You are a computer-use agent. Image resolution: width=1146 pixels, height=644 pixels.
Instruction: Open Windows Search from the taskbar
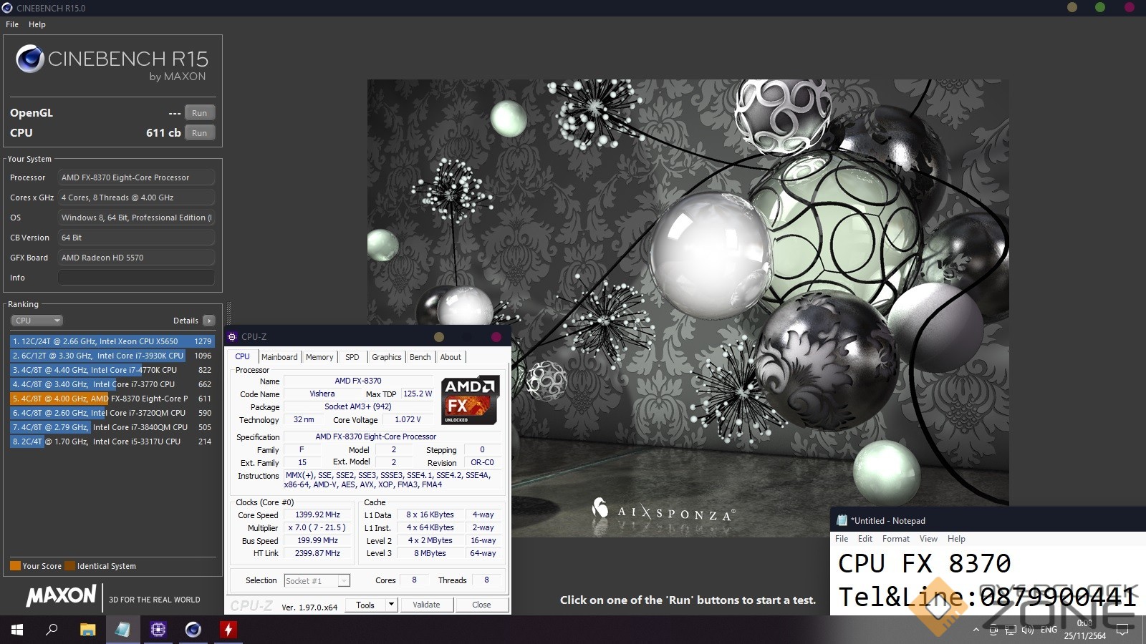pyautogui.click(x=52, y=630)
